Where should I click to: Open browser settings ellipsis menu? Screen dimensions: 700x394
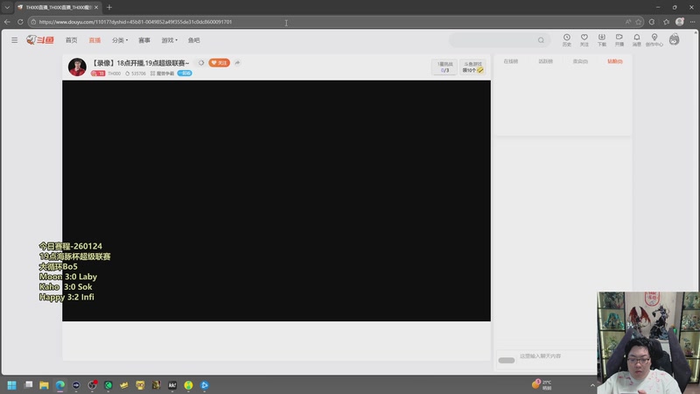[x=692, y=21]
